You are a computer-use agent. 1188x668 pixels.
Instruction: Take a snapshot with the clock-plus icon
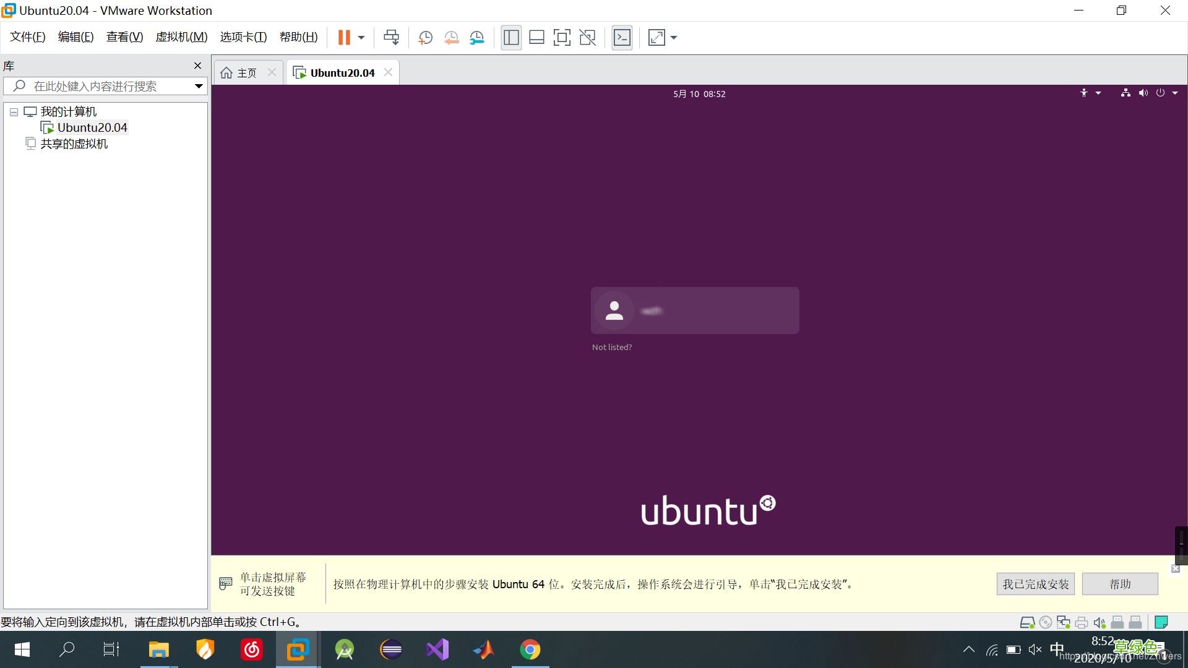[425, 38]
